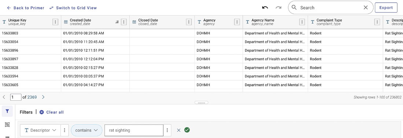Click Unique Key column header
This screenshot has width=403, height=138.
point(30,22)
